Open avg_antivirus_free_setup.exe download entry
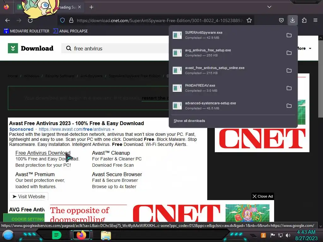The image size is (323, 242). coord(226,53)
